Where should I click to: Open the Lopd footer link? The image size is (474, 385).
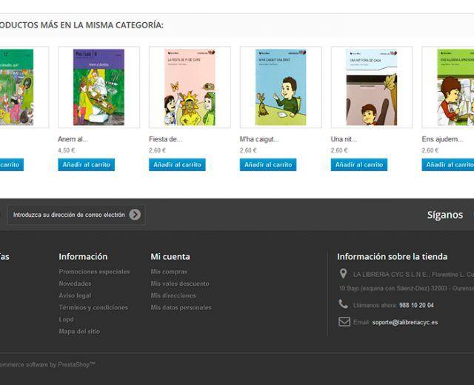coord(66,319)
